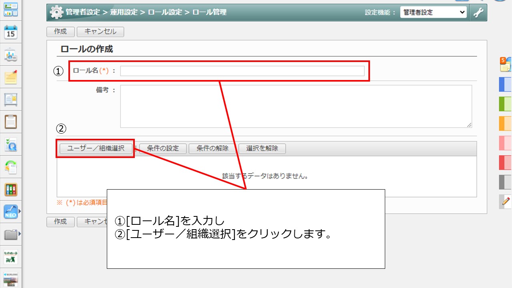This screenshot has height=288, width=512.
Task: Click the 選択を解除 button
Action: click(262, 148)
